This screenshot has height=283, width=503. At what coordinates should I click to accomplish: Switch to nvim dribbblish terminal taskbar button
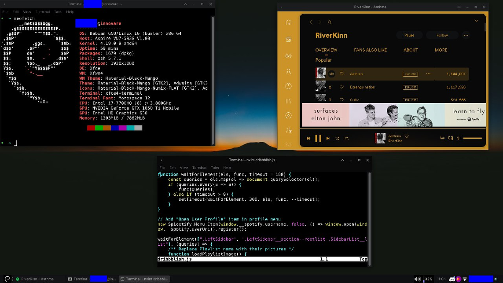[x=144, y=279]
